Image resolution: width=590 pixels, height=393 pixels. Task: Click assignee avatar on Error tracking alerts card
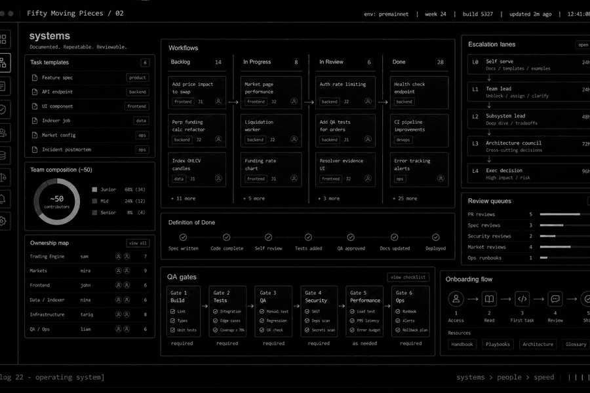(441, 178)
